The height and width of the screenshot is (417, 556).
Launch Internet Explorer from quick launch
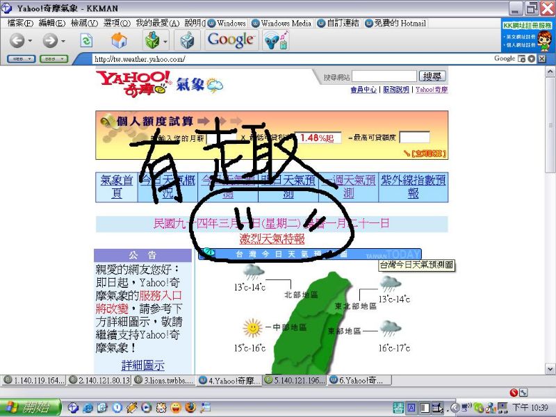(x=88, y=408)
